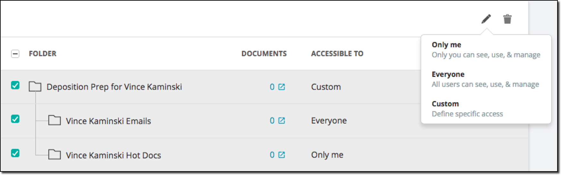Choose the Custom access option
561x175 pixels.
point(486,109)
